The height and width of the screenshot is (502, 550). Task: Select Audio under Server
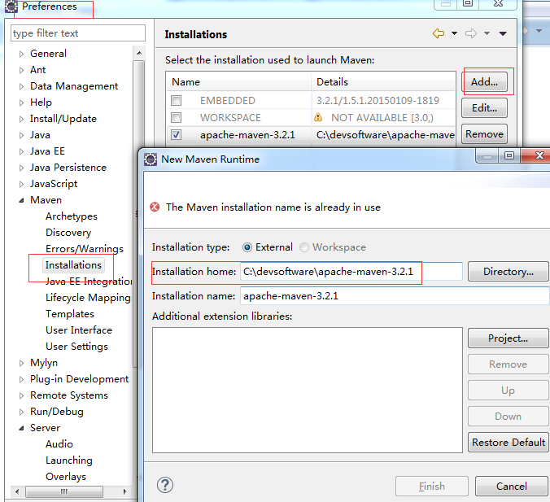point(59,443)
